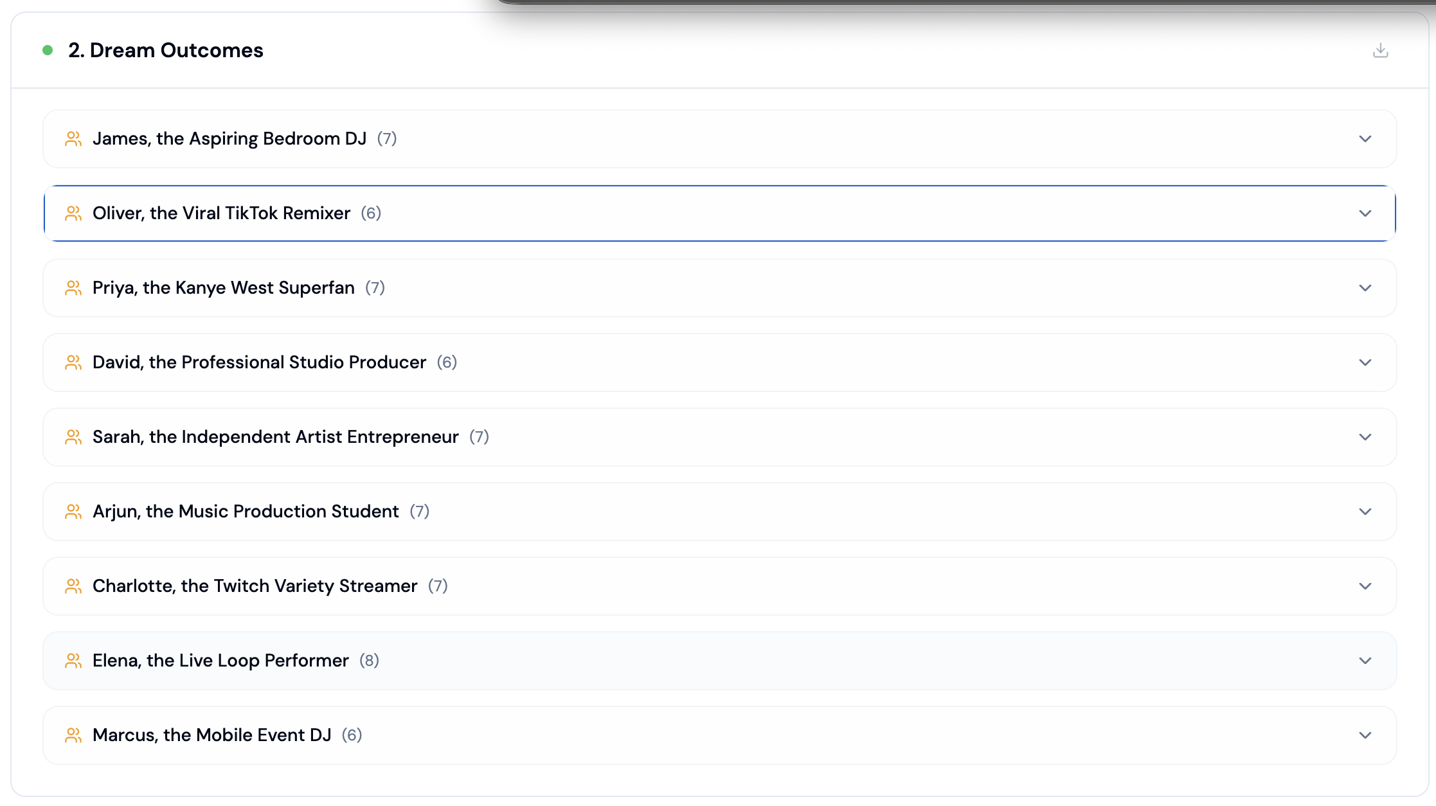Image resolution: width=1436 pixels, height=806 pixels.
Task: Click persona icon beside Marcus, the Mobile Event DJ
Action: 73,735
